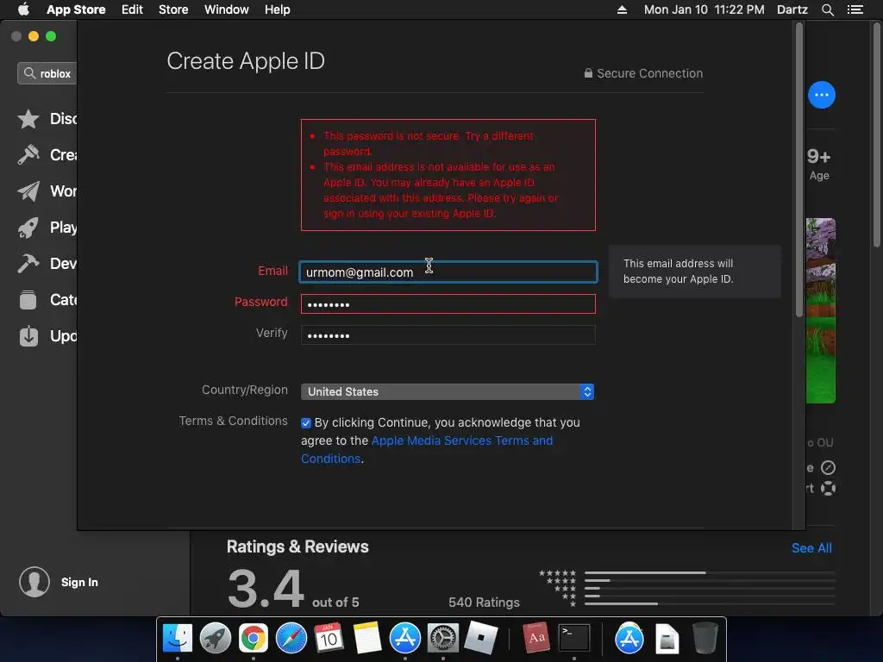Screen dimensions: 883x662
Task: Open the Window menu
Action: click(x=227, y=9)
